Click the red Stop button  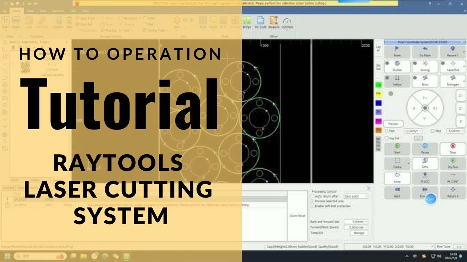click(453, 148)
